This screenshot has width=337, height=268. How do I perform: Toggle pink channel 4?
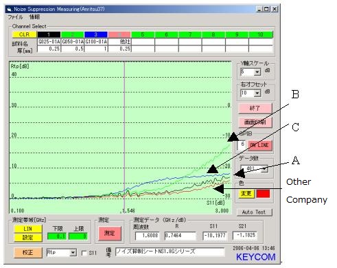click(119, 34)
